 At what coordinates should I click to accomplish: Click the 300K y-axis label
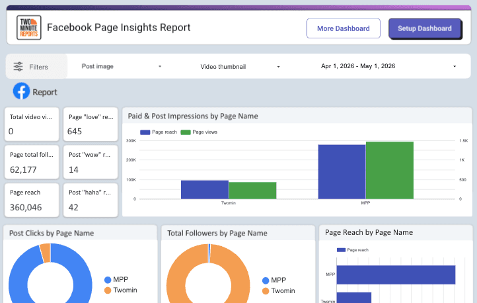[x=131, y=141]
